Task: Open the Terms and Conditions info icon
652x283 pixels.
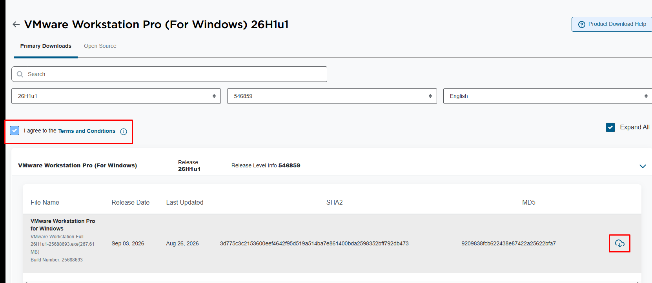Action: [x=124, y=132]
